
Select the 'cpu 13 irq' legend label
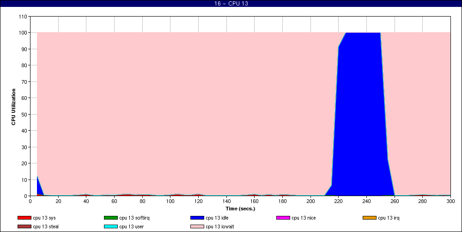pos(389,218)
